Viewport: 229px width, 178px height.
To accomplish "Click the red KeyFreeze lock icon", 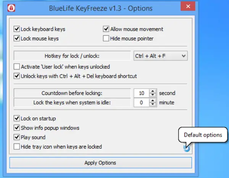I will tap(11, 8).
